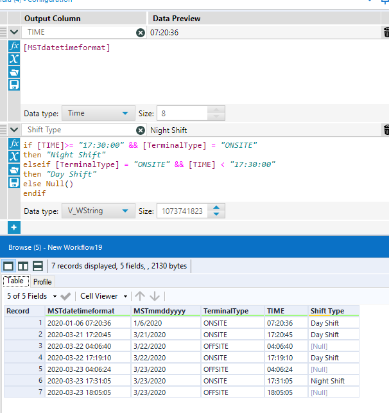Switch to the Profile tab

click(42, 281)
